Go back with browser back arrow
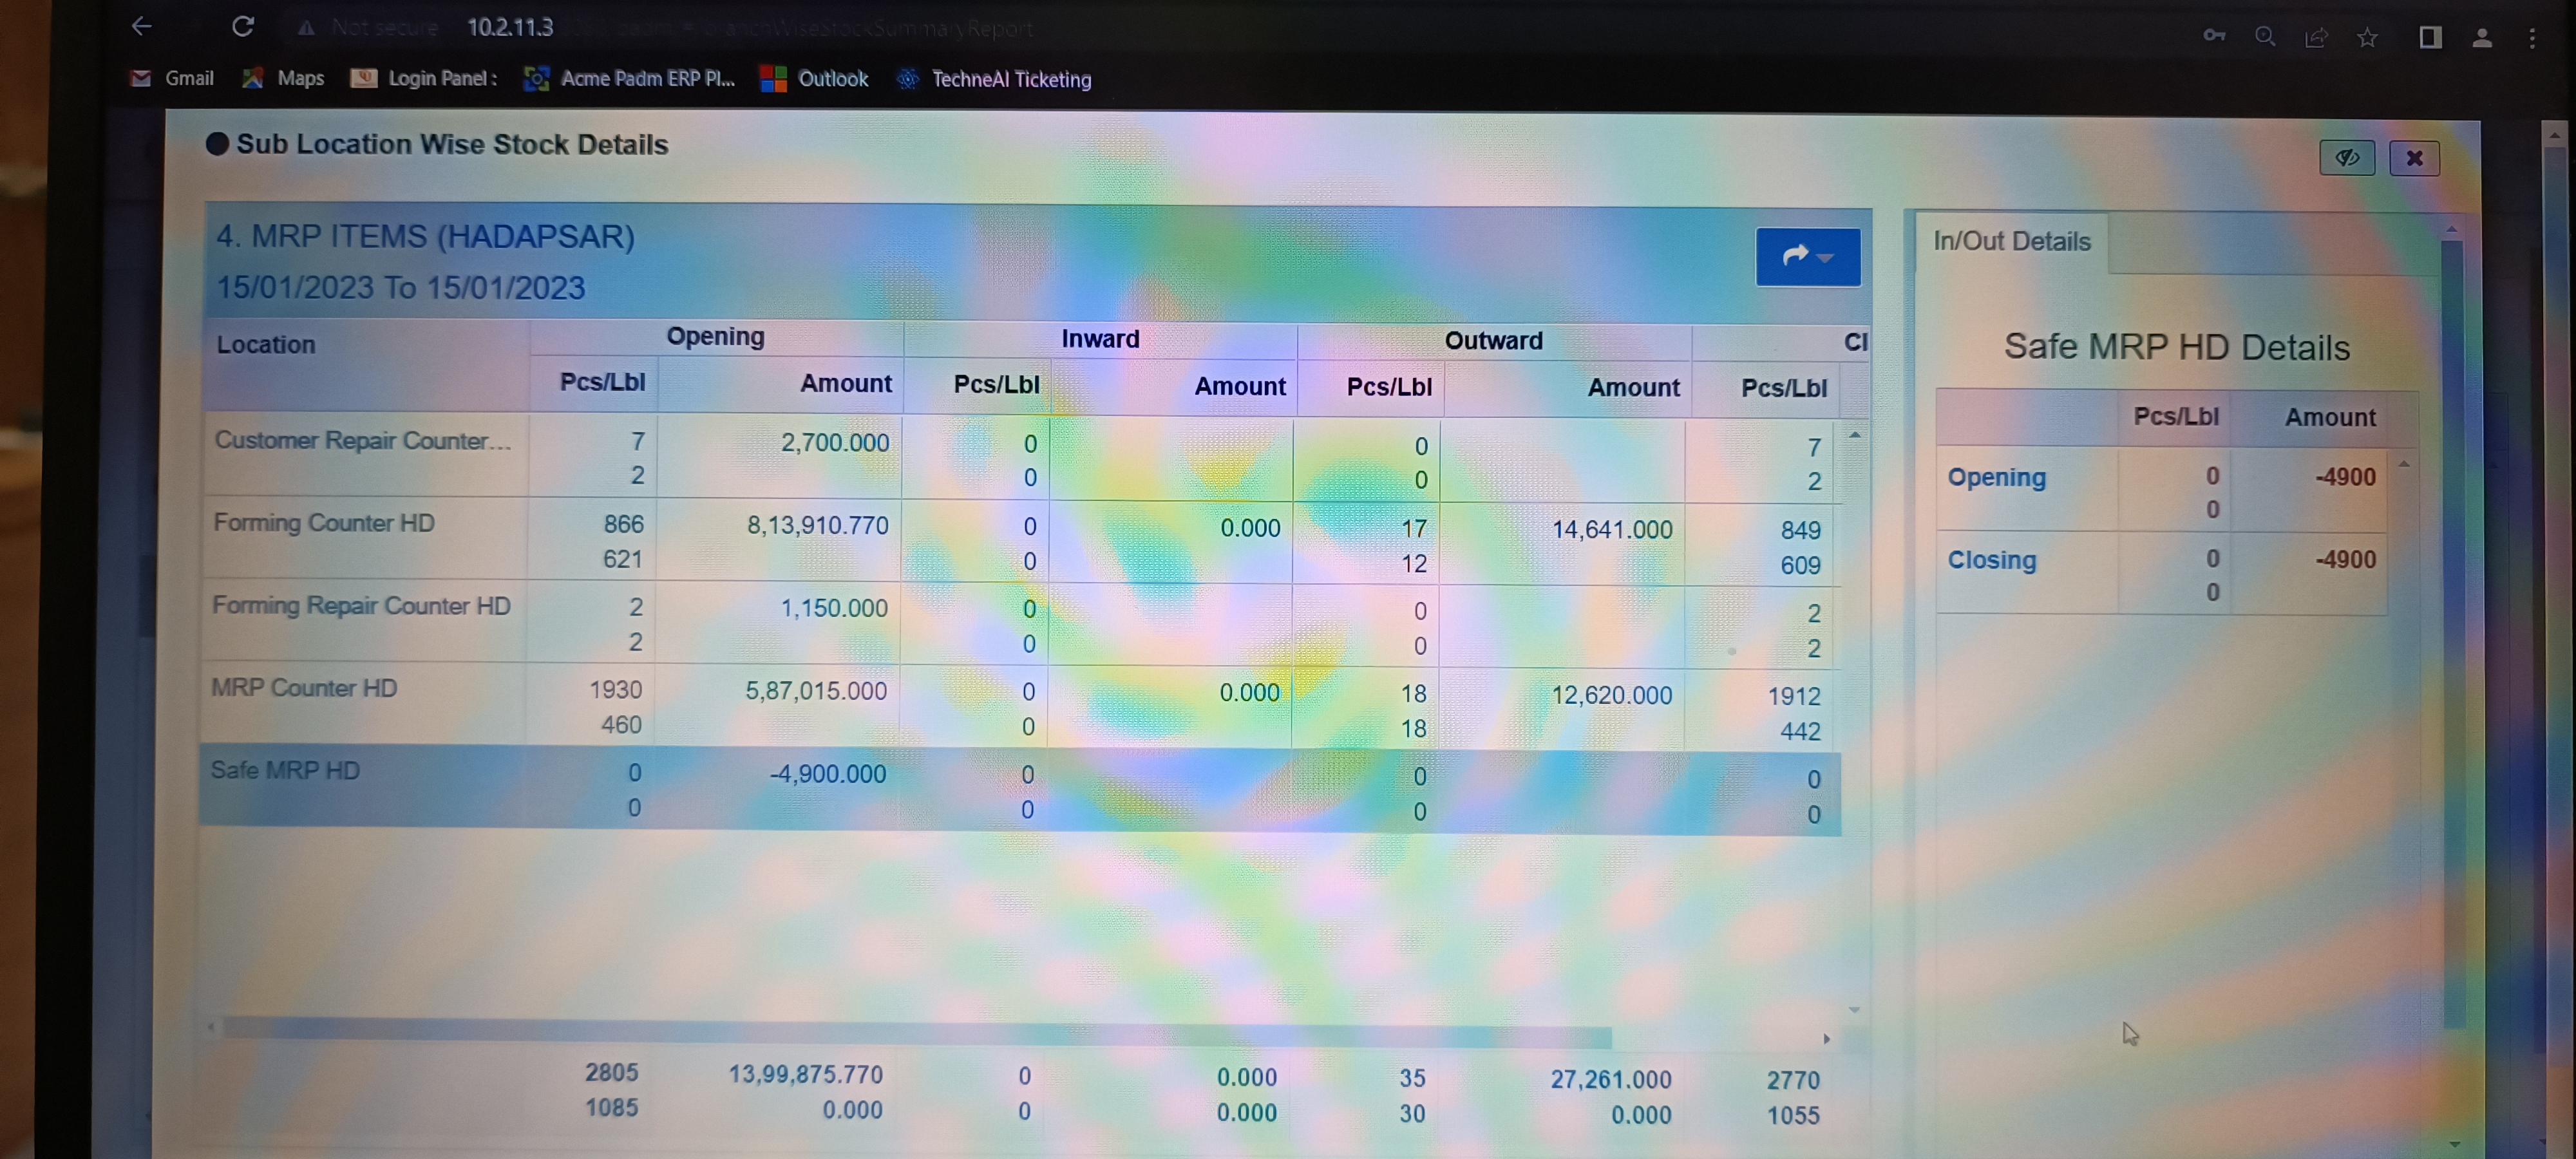Image resolution: width=2576 pixels, height=1159 pixels. point(142,26)
